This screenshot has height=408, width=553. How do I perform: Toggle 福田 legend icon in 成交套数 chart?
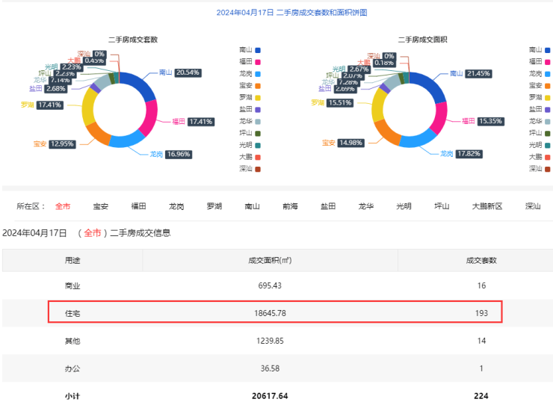click(x=258, y=61)
